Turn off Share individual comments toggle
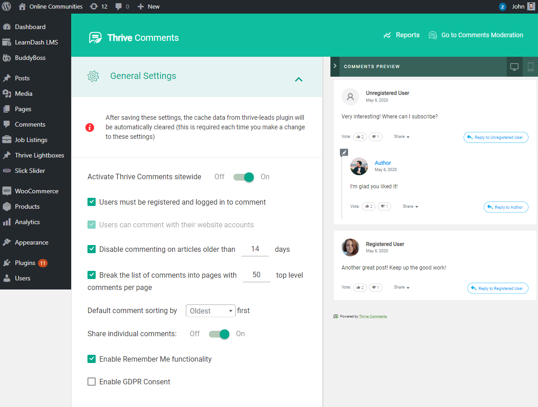This screenshot has height=407, width=538. click(219, 333)
